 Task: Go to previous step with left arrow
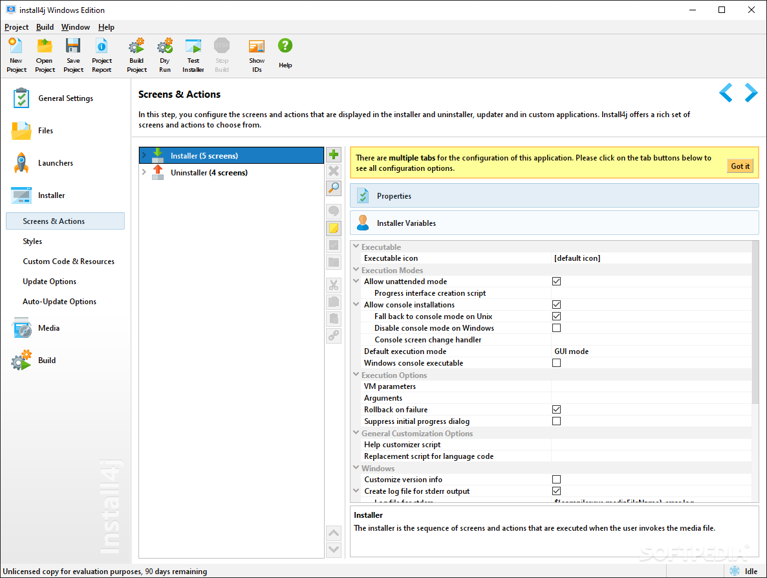click(x=726, y=93)
